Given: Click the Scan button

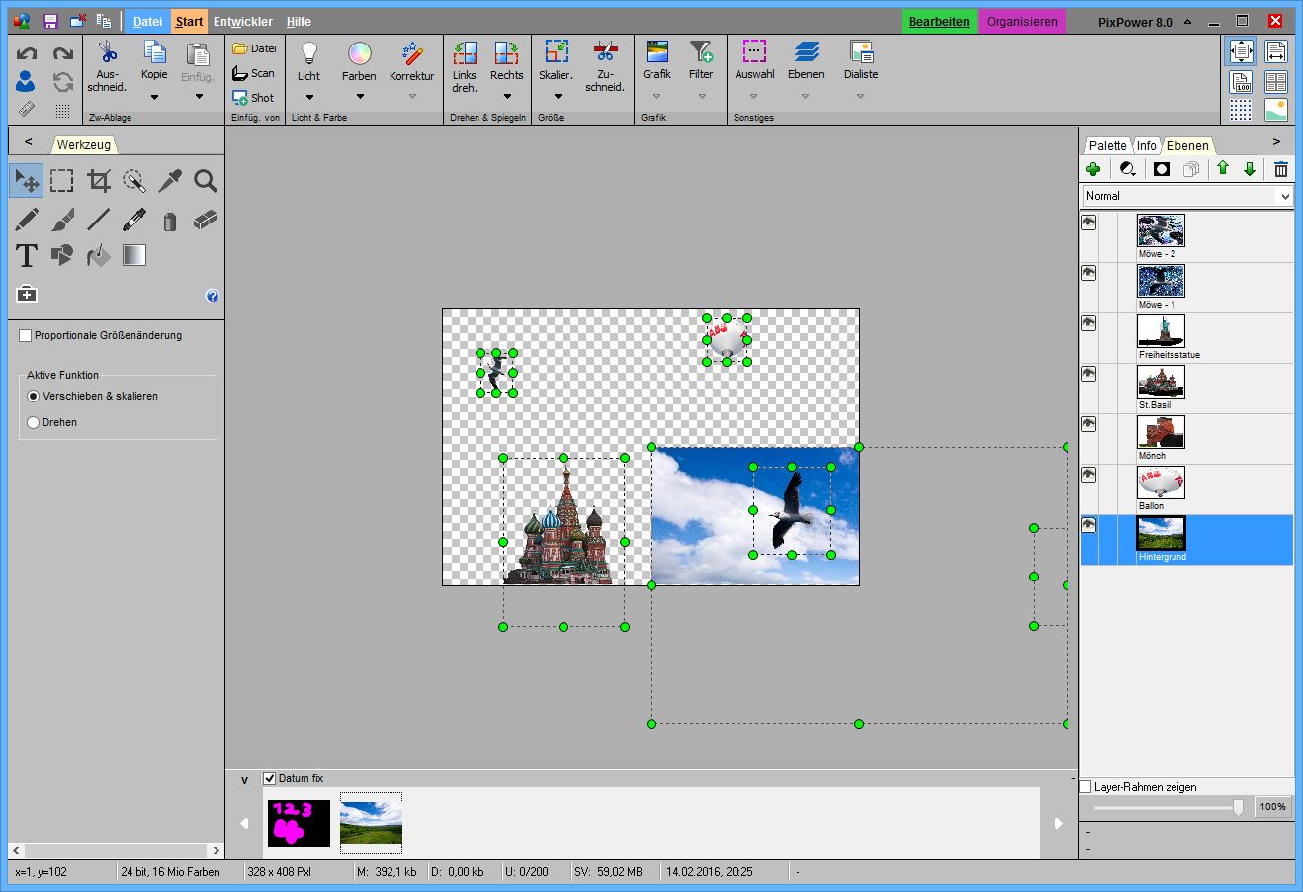Looking at the screenshot, I should [253, 73].
